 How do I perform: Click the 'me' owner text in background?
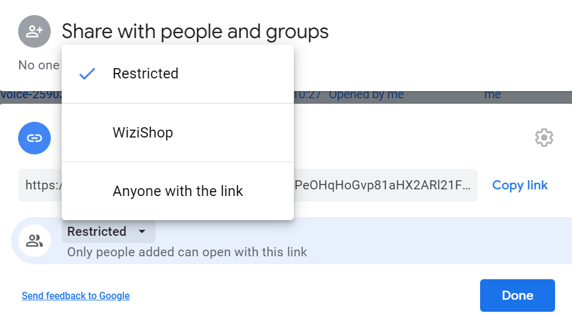[x=492, y=95]
